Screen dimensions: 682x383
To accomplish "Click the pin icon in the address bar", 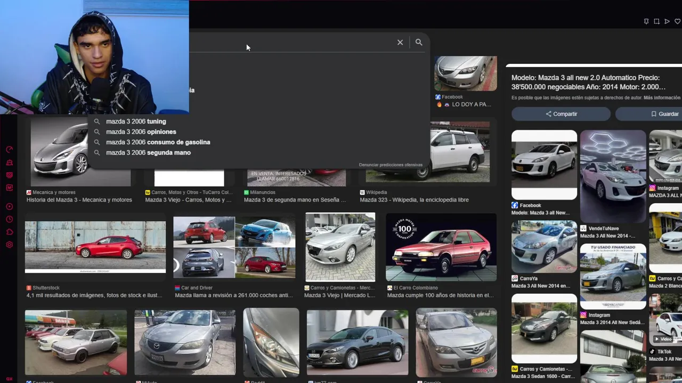I will pos(646,21).
